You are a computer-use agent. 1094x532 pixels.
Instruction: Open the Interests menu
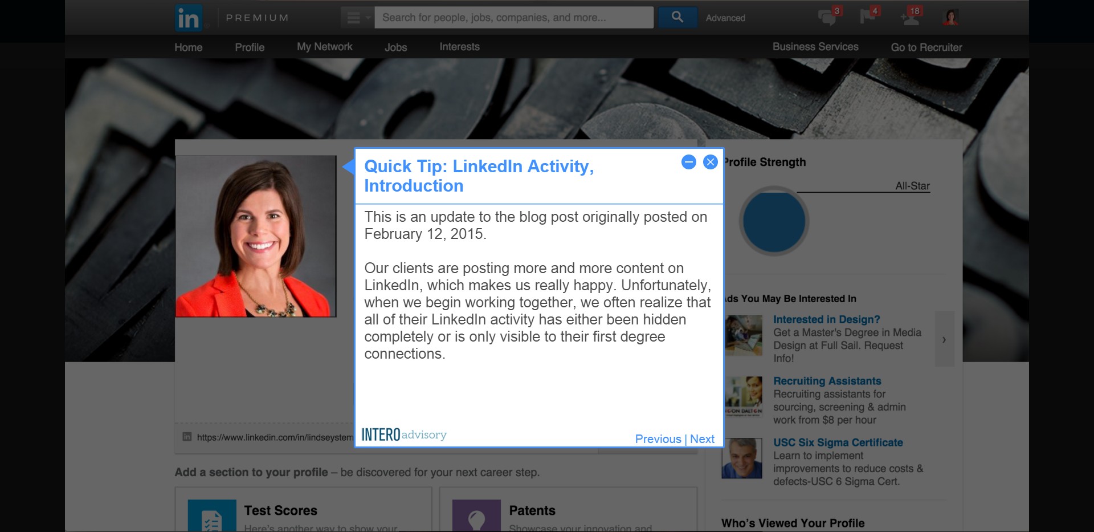459,47
